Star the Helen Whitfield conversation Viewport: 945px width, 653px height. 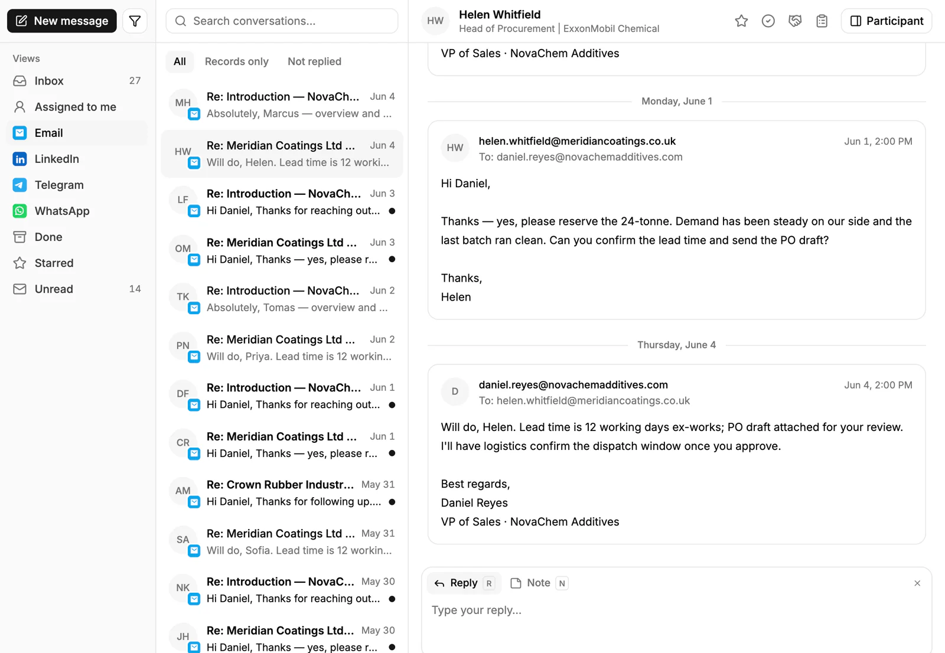click(741, 21)
